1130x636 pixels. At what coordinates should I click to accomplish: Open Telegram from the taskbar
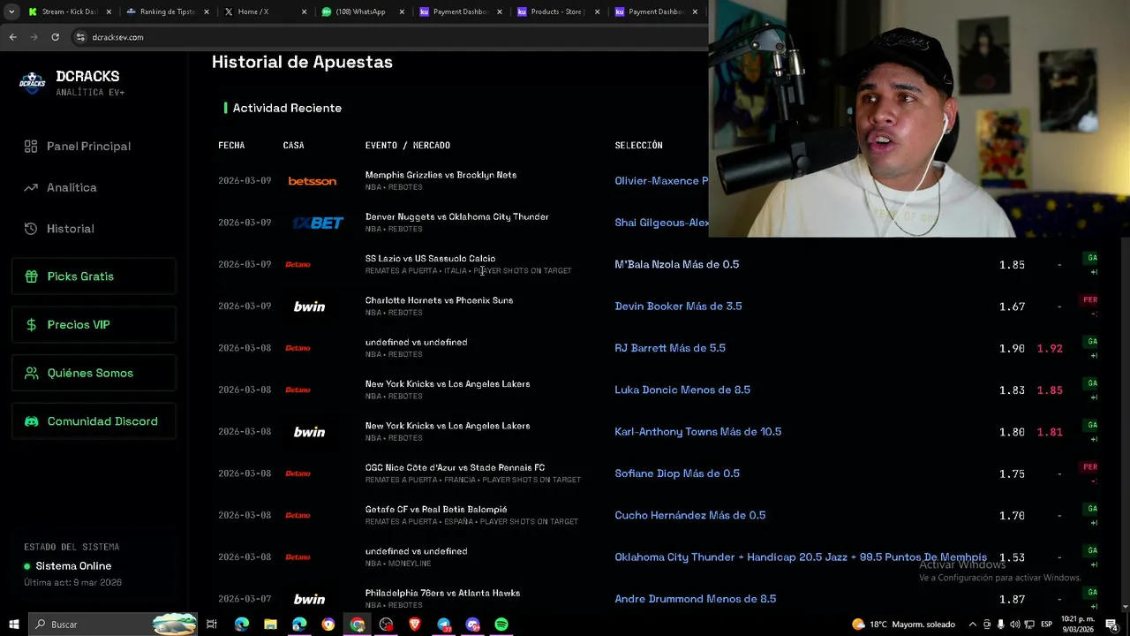coord(444,625)
